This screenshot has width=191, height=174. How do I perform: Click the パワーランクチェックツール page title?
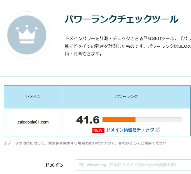122,19
